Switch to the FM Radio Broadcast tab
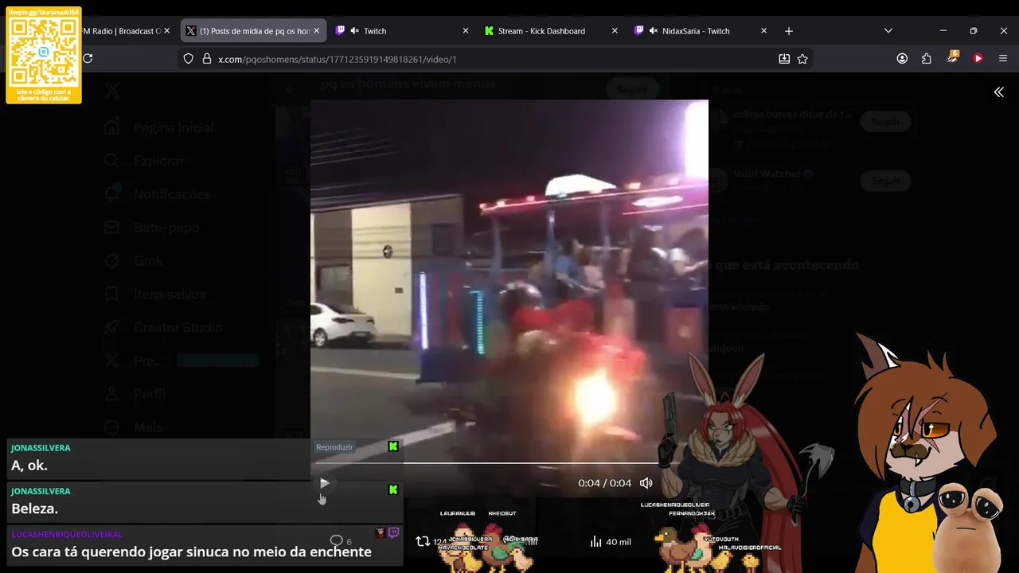Screen dimensions: 1019x573 point(123,31)
